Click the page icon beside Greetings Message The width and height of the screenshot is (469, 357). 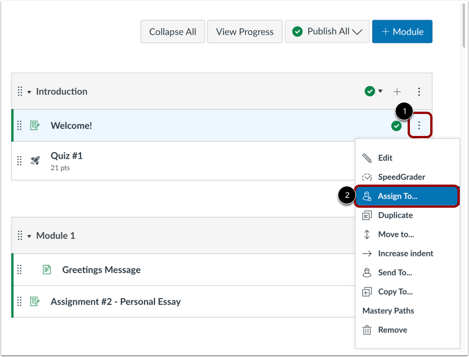pyautogui.click(x=47, y=270)
